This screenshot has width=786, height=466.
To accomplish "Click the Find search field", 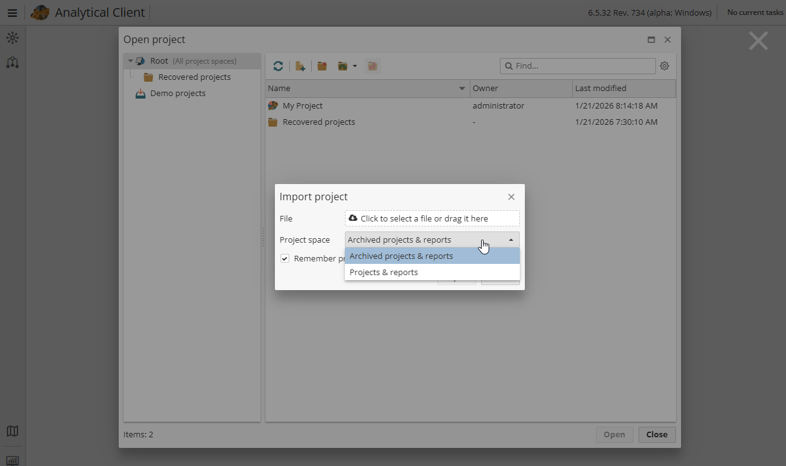I will point(577,66).
